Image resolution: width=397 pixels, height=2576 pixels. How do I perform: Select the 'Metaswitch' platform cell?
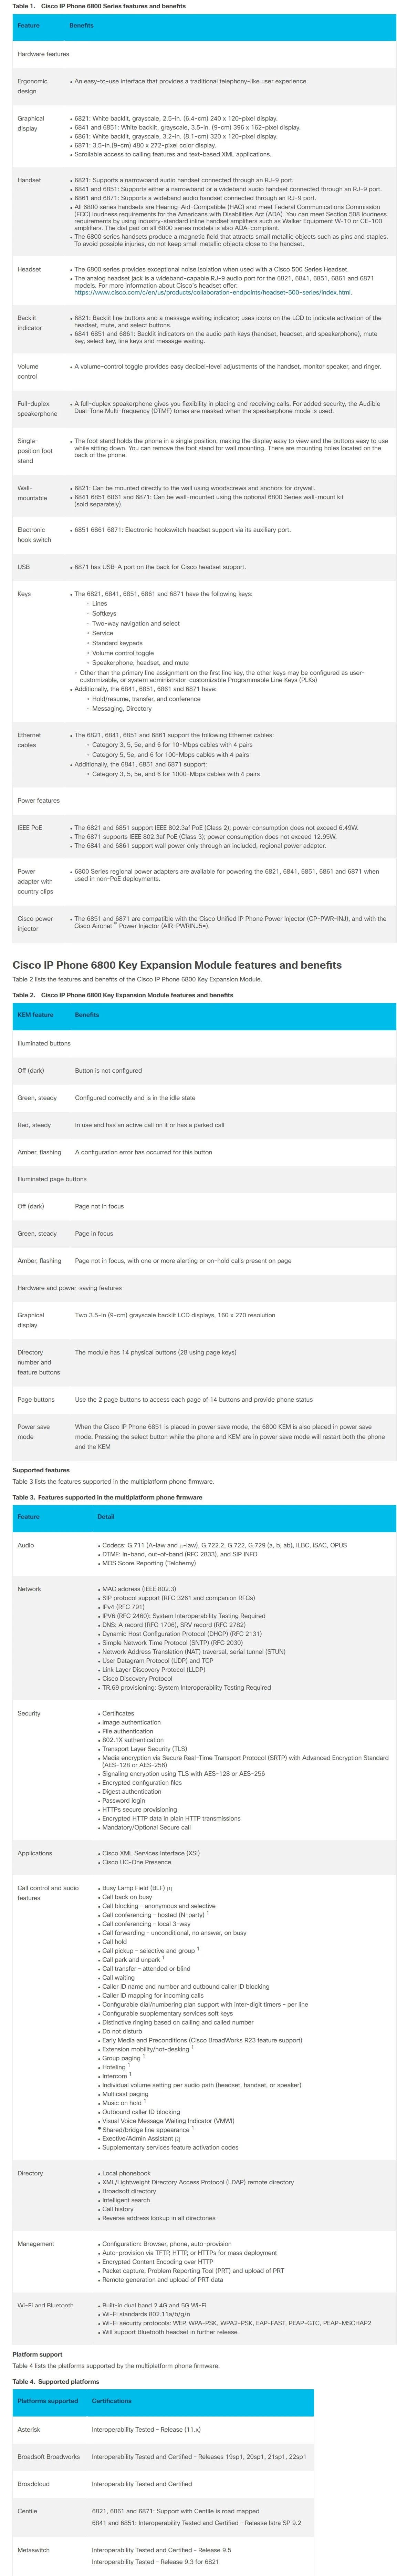tap(33, 2550)
